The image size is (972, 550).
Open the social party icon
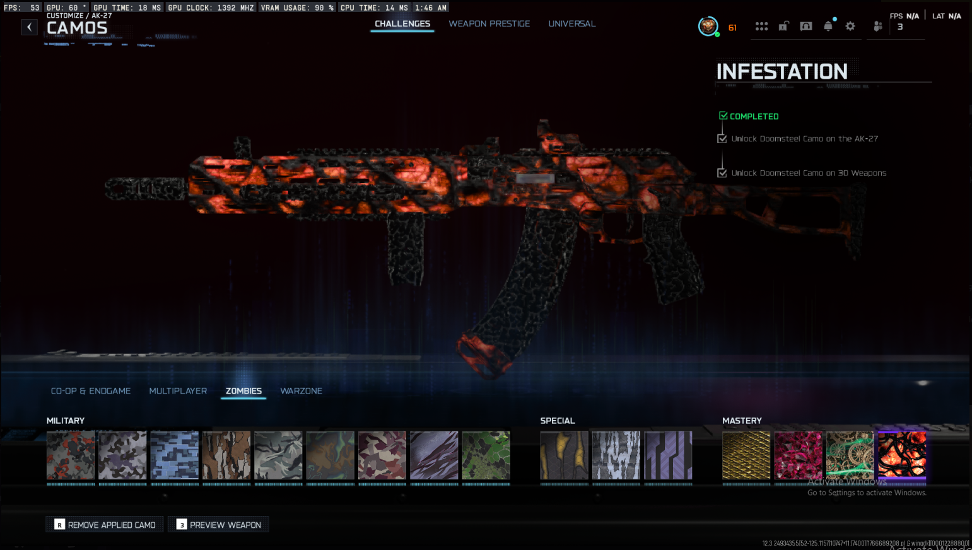point(877,26)
